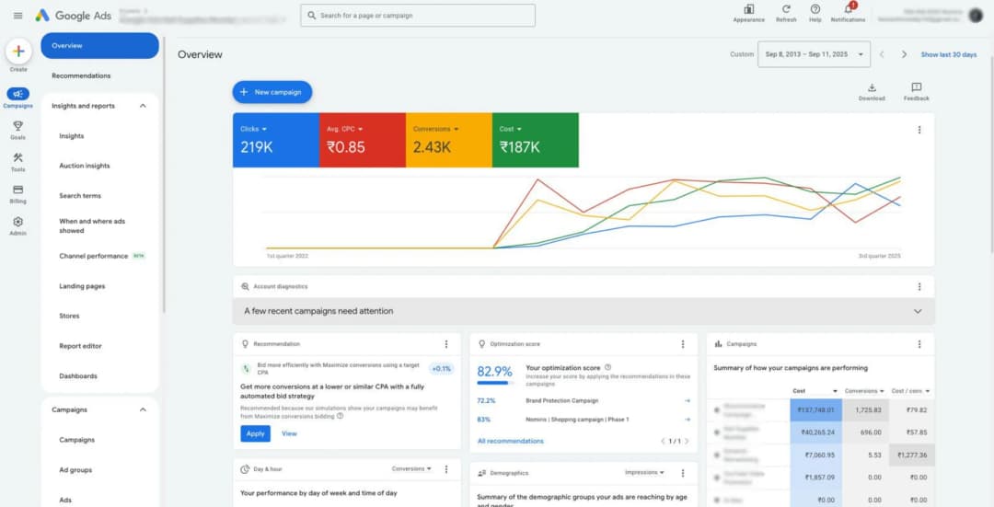The height and width of the screenshot is (507, 994).
Task: Select Recommendations in the left navigation
Action: (x=81, y=75)
